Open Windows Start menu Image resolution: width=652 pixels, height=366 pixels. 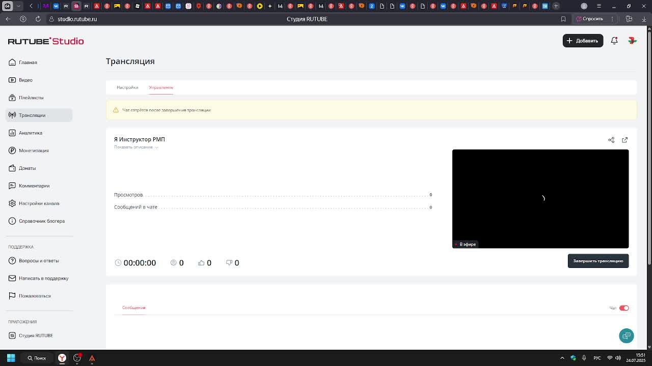tap(11, 358)
